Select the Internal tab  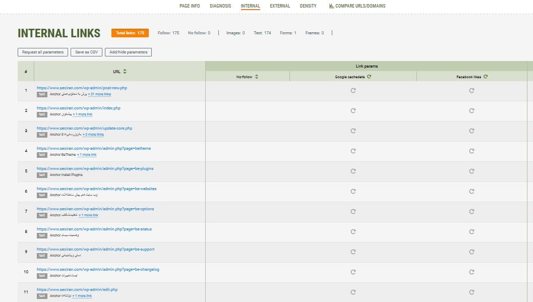pyautogui.click(x=251, y=6)
